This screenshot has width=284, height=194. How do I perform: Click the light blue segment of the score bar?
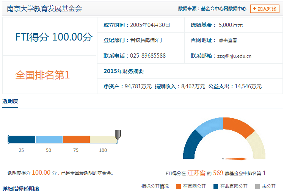tap(49, 139)
